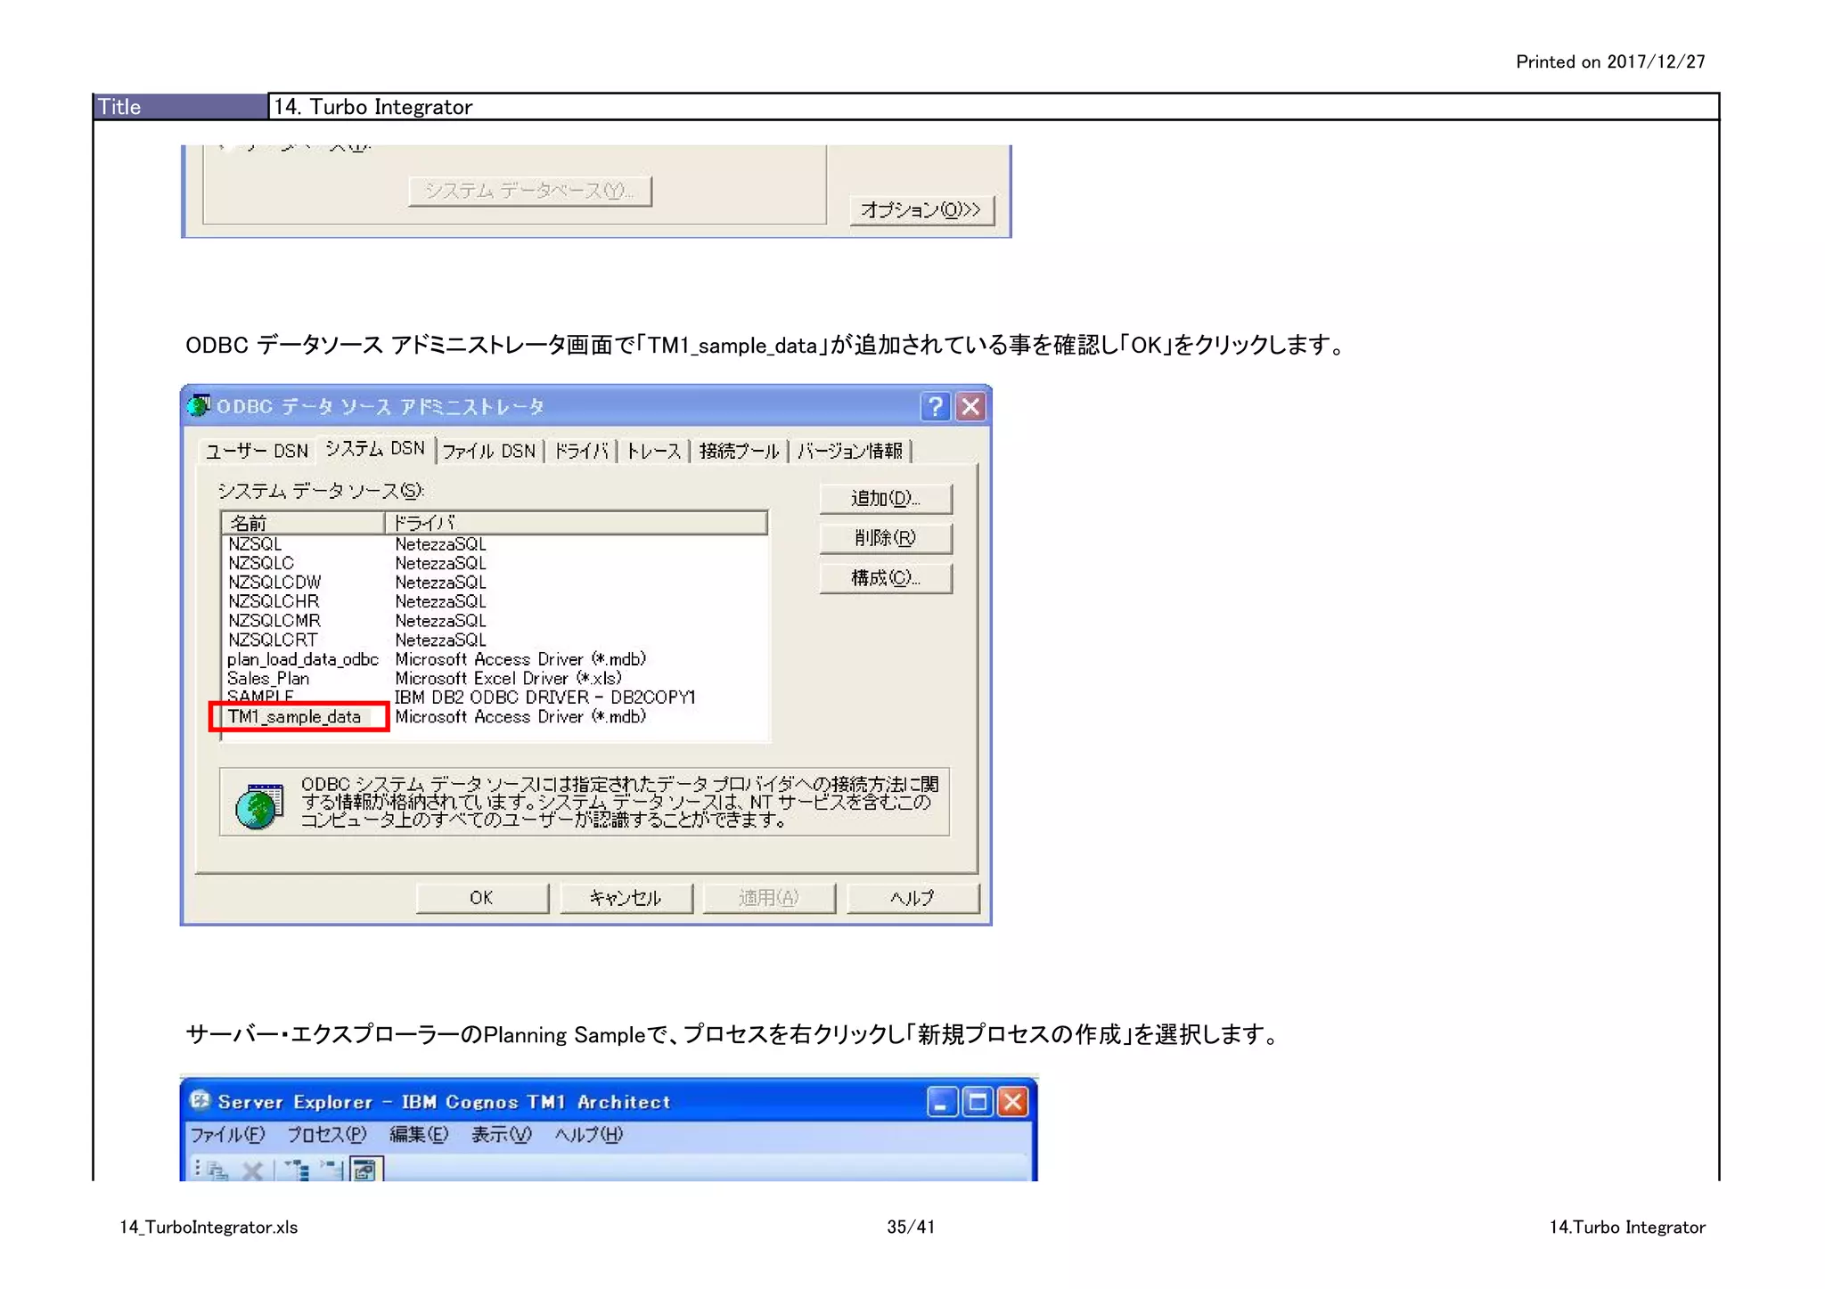Select the plan_load_data_odbc data source
Image resolution: width=1825 pixels, height=1289 pixels.
pos(302,660)
